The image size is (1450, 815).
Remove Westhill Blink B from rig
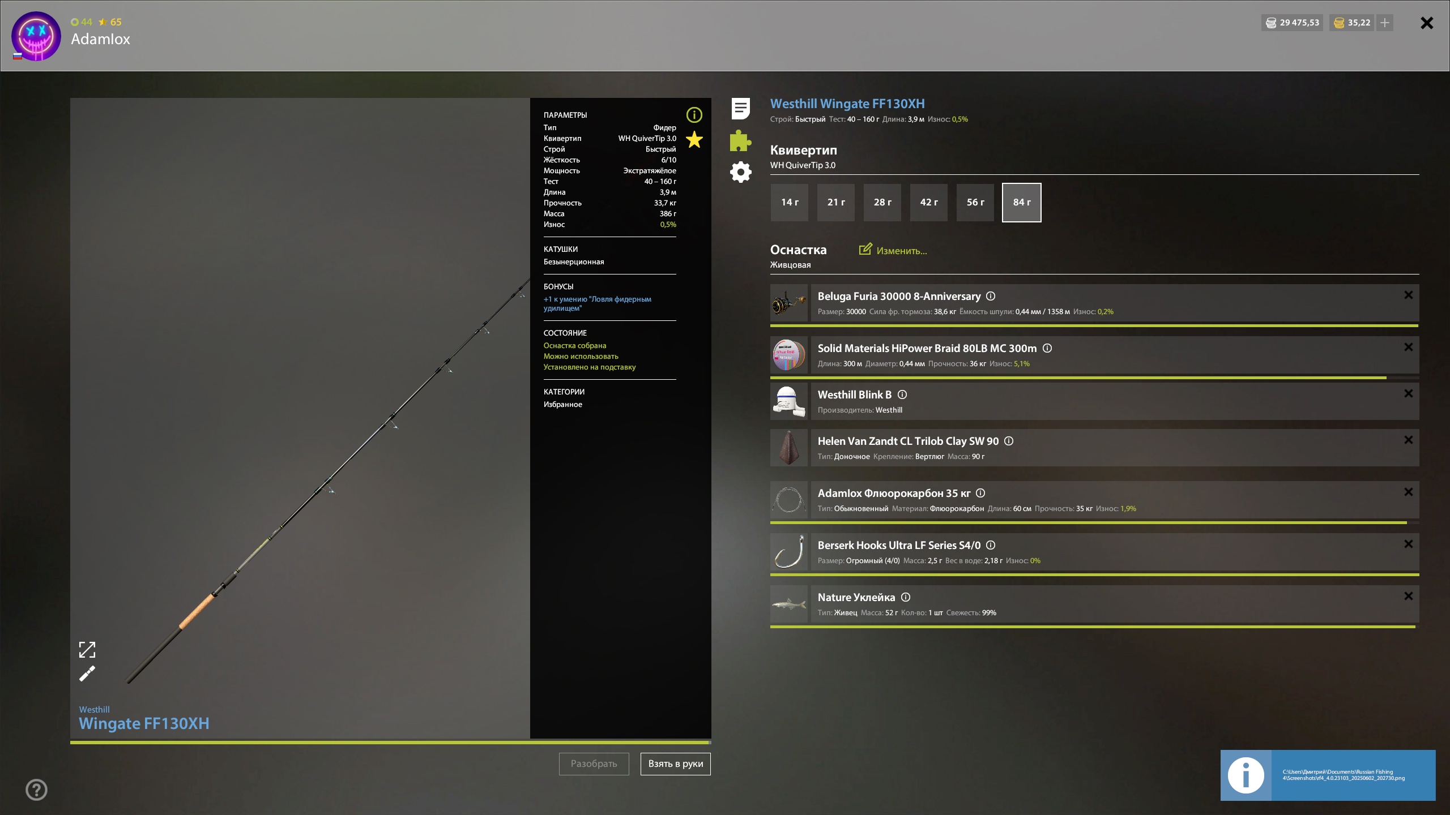click(x=1408, y=393)
